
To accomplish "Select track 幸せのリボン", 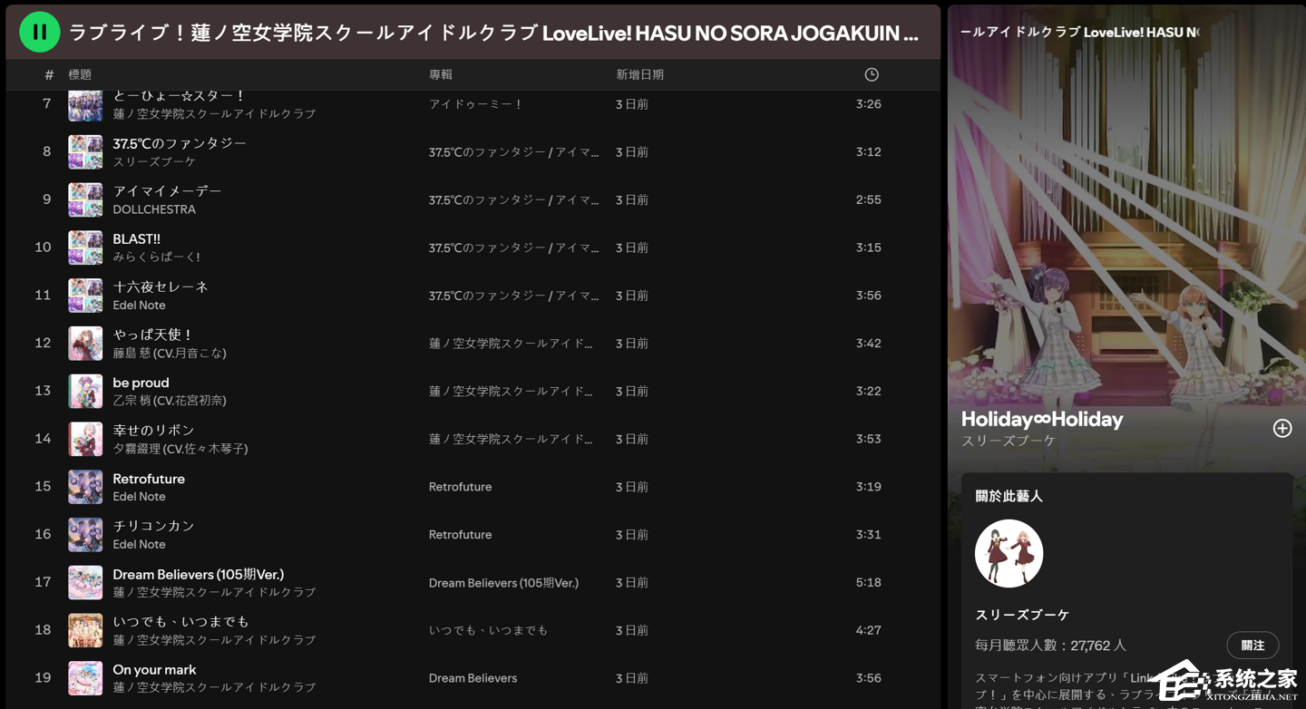I will coord(153,430).
